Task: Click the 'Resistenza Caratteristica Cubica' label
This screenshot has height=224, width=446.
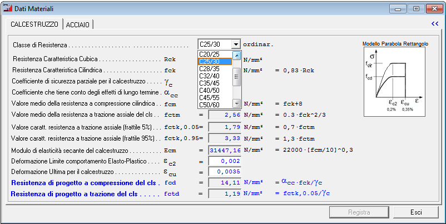Action: click(55, 59)
